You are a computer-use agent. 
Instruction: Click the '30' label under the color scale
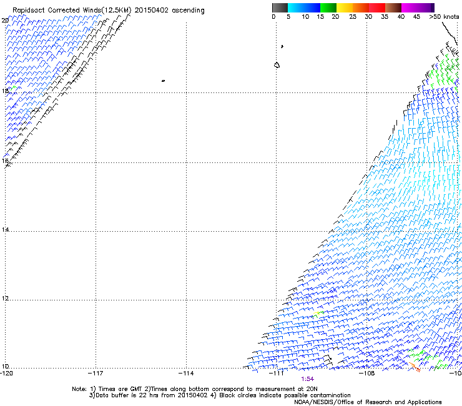368,17
